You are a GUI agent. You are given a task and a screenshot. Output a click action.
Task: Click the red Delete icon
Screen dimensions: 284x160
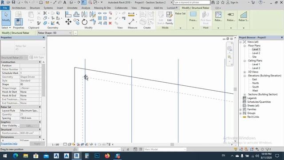pos(110,23)
